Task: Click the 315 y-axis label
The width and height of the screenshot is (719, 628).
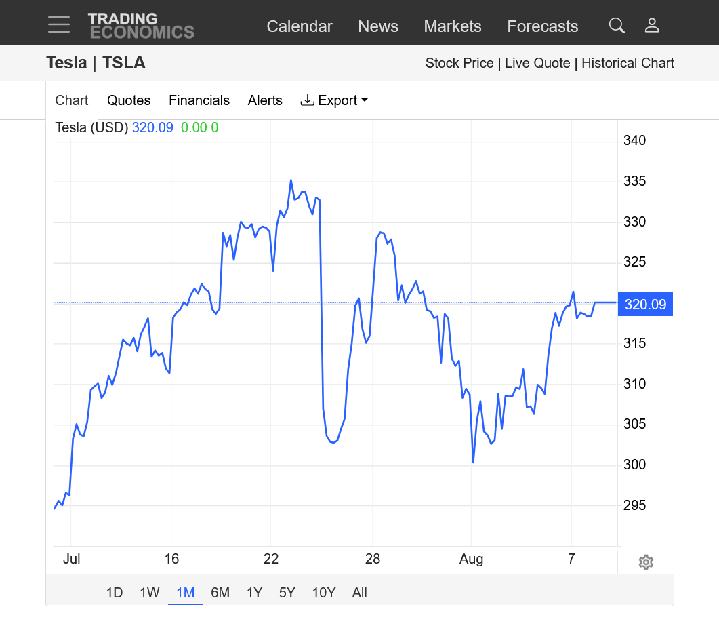Action: click(634, 343)
